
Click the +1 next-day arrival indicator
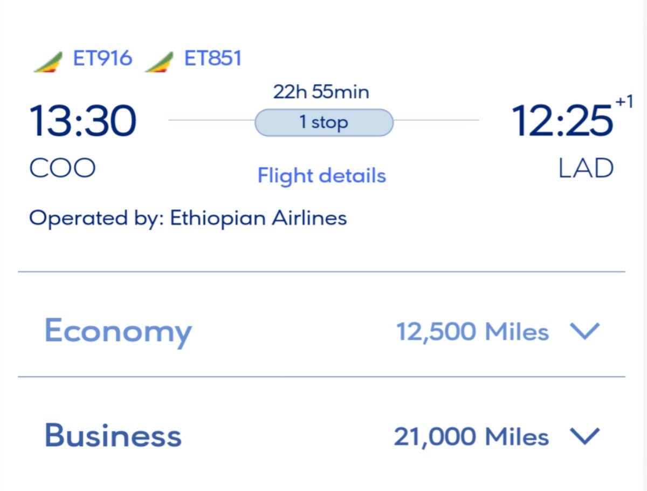pos(624,103)
